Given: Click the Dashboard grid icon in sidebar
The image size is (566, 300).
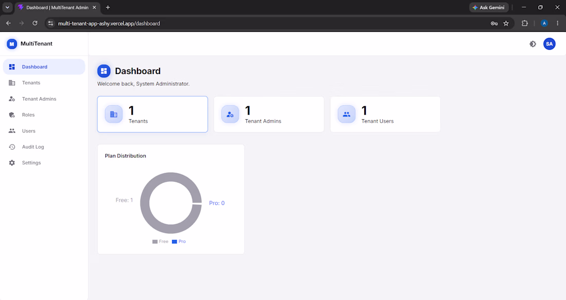Looking at the screenshot, I should [x=12, y=67].
